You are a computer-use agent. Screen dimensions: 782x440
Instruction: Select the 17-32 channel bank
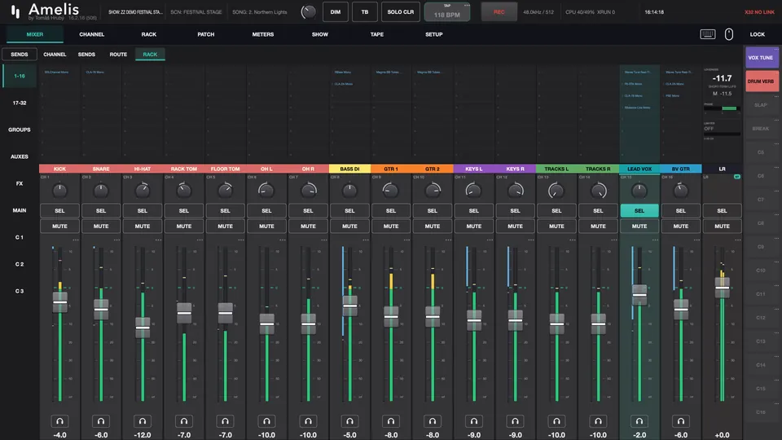(20, 103)
